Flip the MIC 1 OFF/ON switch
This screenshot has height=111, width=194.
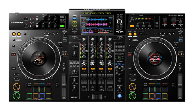[x=26, y=19]
